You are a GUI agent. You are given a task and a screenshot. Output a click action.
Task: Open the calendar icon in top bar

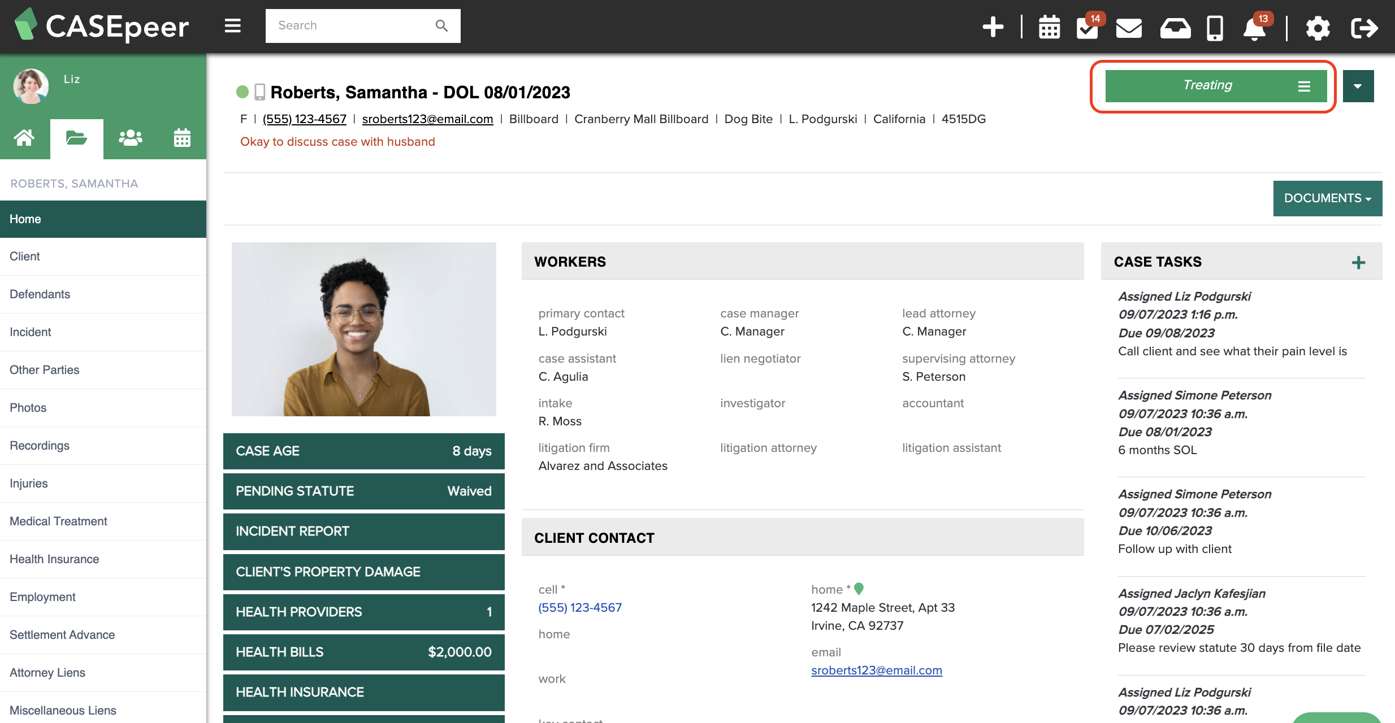1049,27
